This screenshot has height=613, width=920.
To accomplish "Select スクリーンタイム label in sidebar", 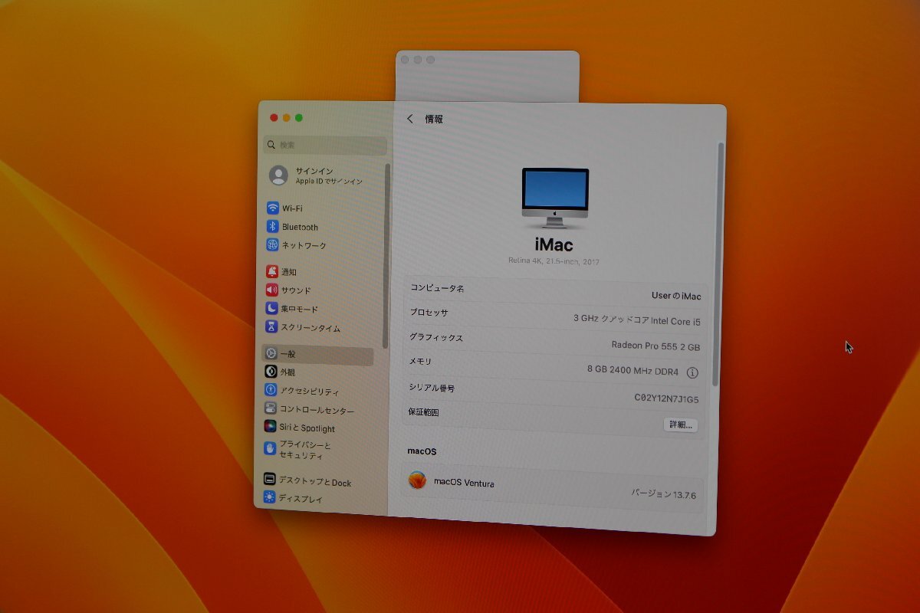I will [x=310, y=328].
